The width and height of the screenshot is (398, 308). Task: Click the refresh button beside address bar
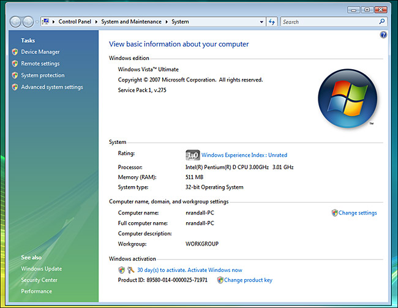272,22
